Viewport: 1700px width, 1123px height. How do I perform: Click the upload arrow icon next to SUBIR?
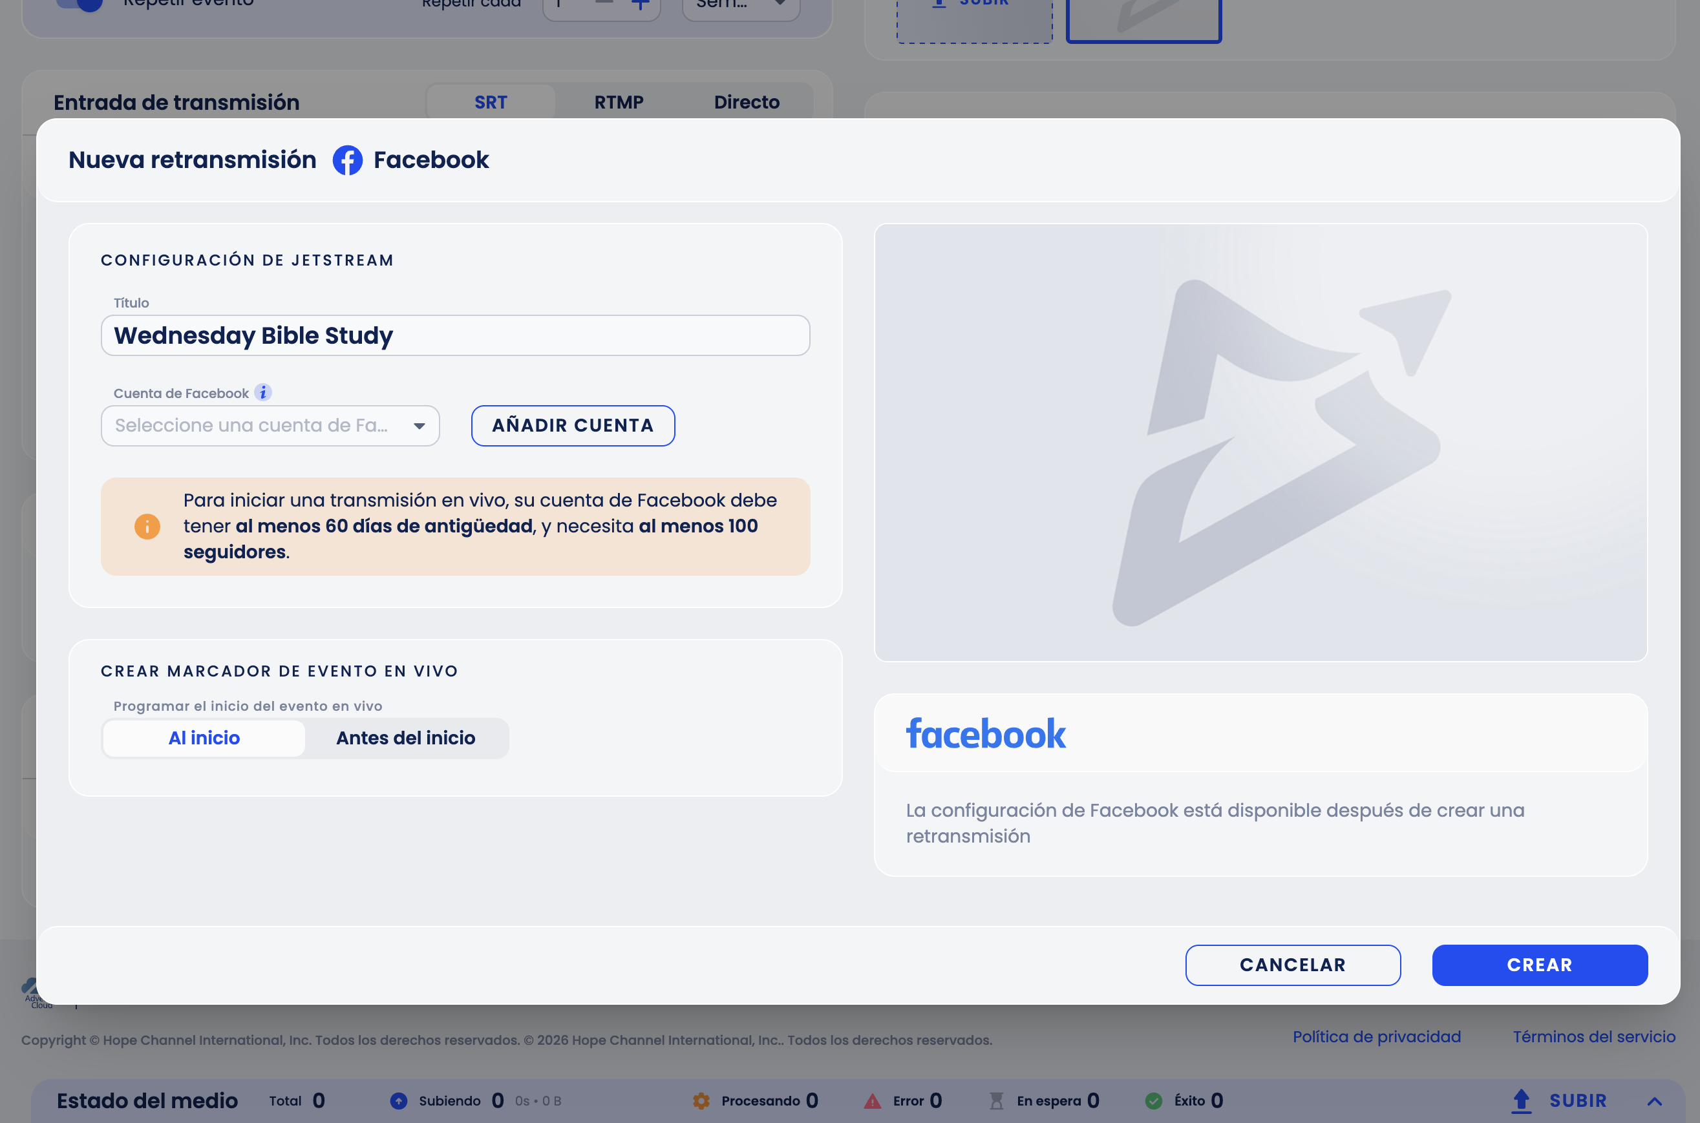coord(1521,1101)
